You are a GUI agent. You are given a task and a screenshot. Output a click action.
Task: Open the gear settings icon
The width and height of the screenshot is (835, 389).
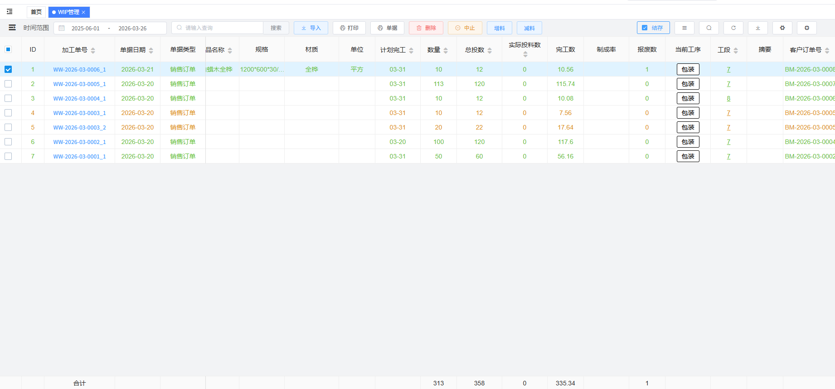pos(782,28)
